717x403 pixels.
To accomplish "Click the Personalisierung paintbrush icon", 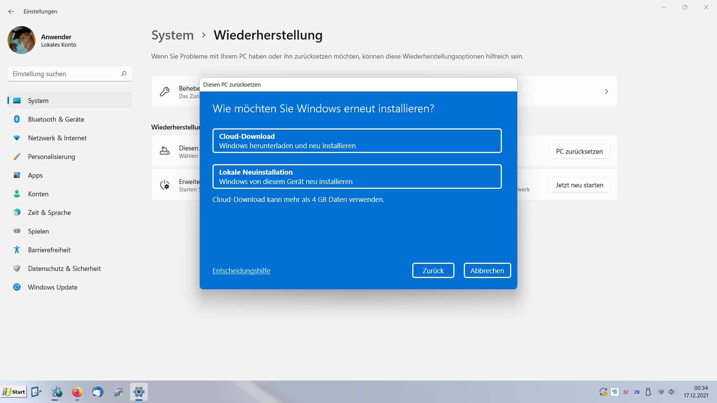I will click(17, 156).
